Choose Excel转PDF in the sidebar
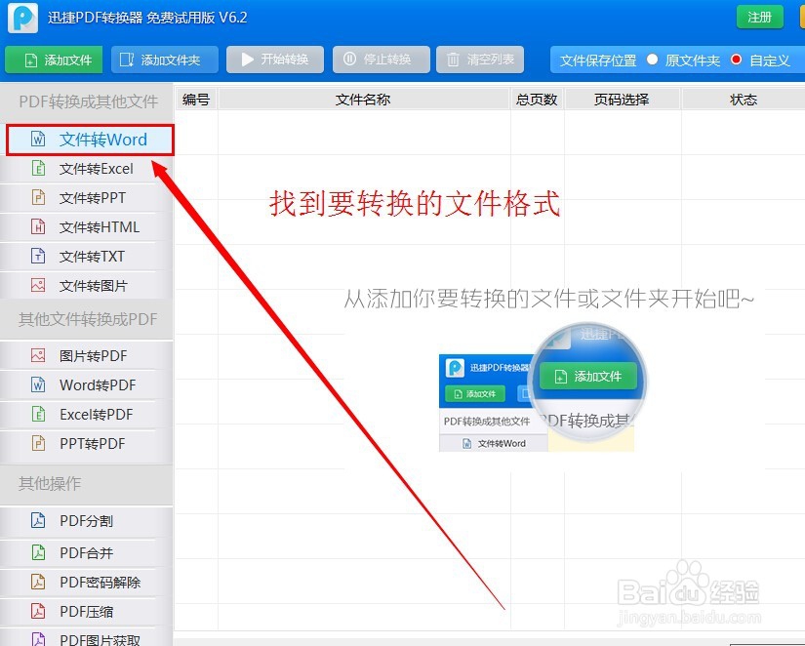805x646 pixels. click(x=86, y=415)
